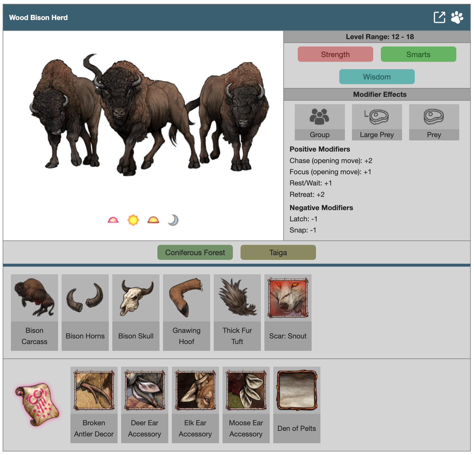This screenshot has width=474, height=455.
Task: Click the paw print icon in header
Action: [457, 17]
